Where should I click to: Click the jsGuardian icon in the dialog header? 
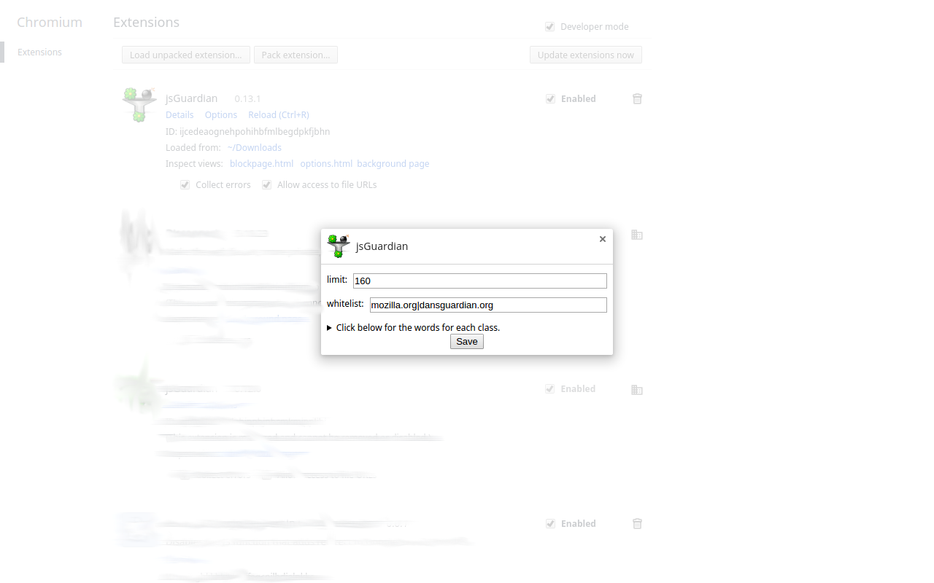[x=339, y=246]
